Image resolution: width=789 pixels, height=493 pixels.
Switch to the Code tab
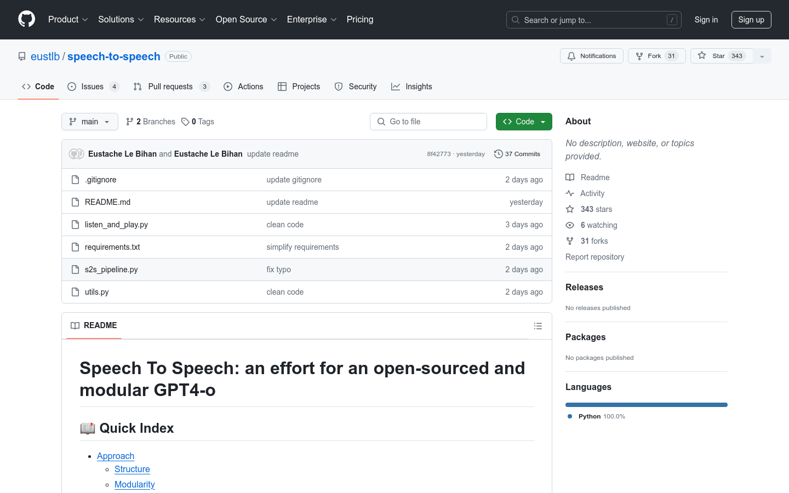(38, 87)
